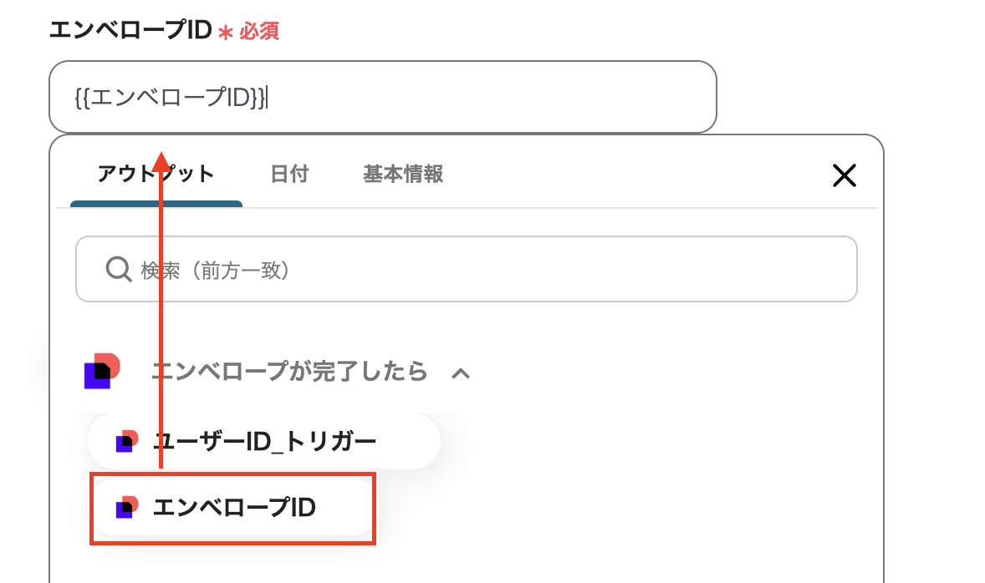This screenshot has width=985, height=583.
Task: Click the red asterisk before 必須
Action: [224, 33]
